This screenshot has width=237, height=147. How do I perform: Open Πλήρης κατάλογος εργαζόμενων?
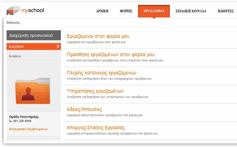click(x=102, y=73)
